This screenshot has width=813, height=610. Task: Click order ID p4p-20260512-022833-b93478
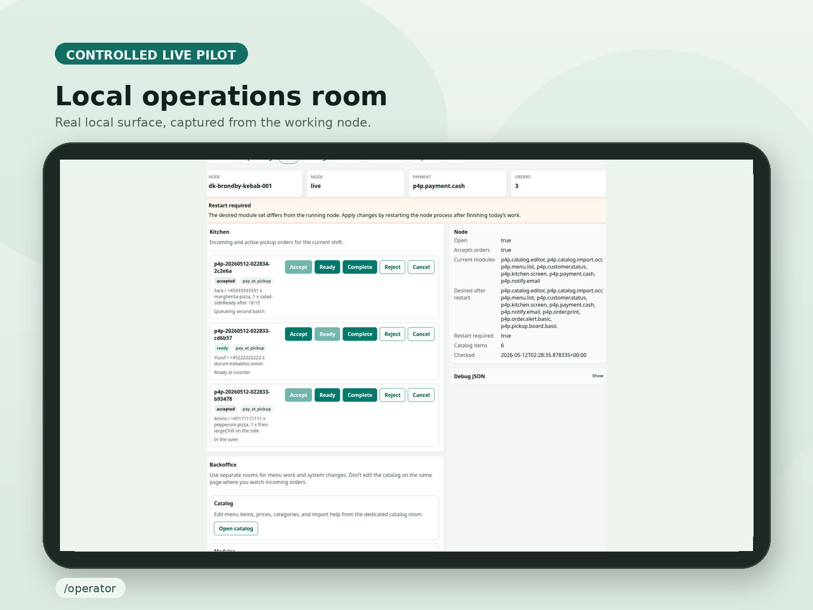coord(242,395)
